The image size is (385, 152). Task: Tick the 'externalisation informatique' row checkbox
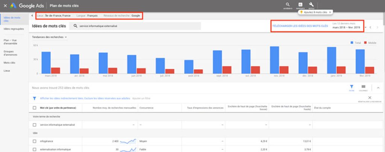pyautogui.click(x=34, y=149)
